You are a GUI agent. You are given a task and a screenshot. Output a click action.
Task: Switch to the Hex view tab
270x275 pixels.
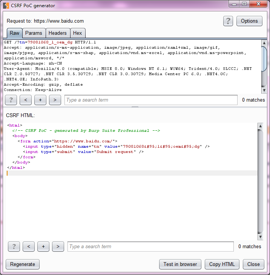pos(77,33)
